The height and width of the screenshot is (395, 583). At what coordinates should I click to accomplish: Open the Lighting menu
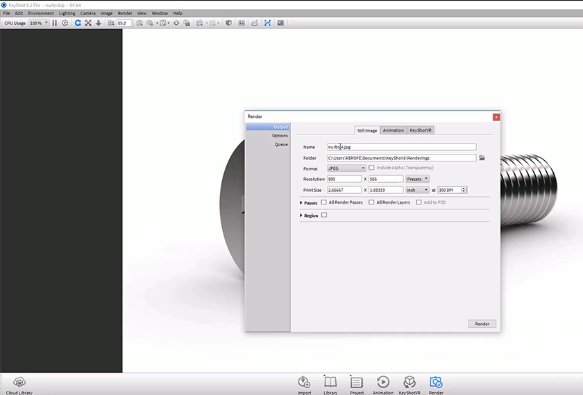tap(67, 13)
